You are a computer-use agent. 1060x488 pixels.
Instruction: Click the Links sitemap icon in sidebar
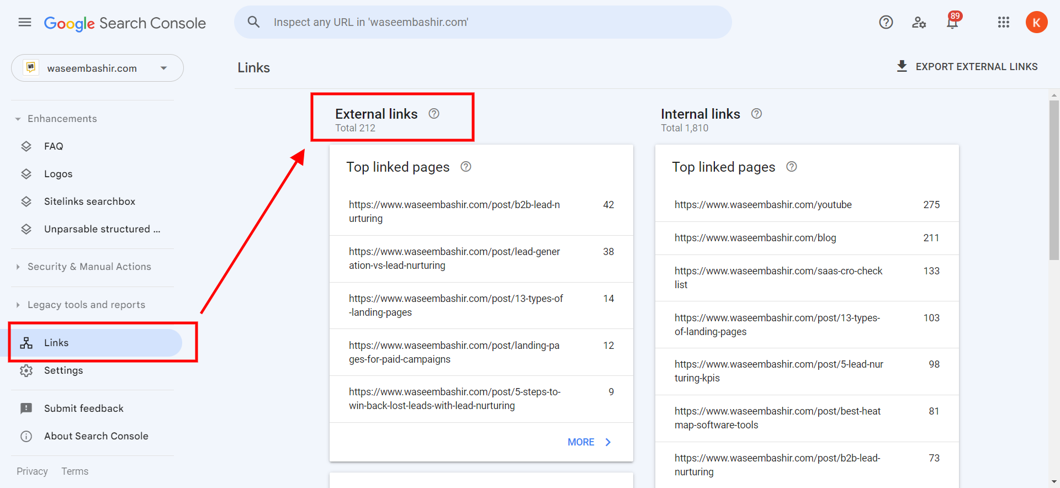[x=26, y=343]
